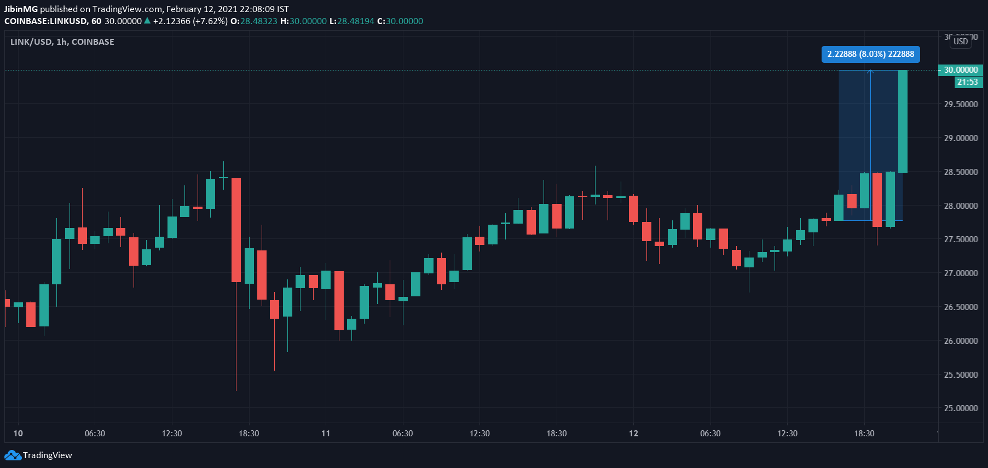
Task: Click the 26.50000 price axis label
Action: tap(961, 307)
